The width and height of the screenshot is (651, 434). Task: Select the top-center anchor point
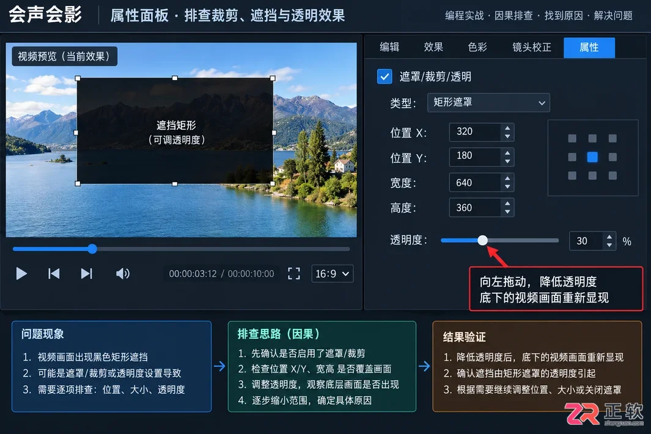click(x=592, y=138)
